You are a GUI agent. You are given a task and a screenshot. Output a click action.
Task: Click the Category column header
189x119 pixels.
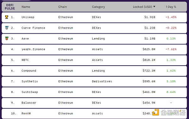pos(98,7)
